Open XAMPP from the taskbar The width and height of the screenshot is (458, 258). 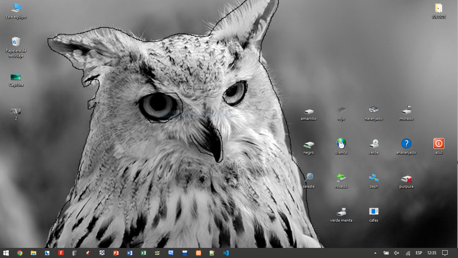pos(198,253)
